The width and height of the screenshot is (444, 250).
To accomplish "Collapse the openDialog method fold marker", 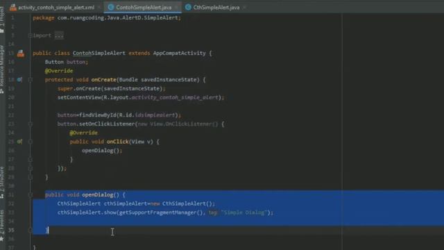I will pyautogui.click(x=30, y=195).
